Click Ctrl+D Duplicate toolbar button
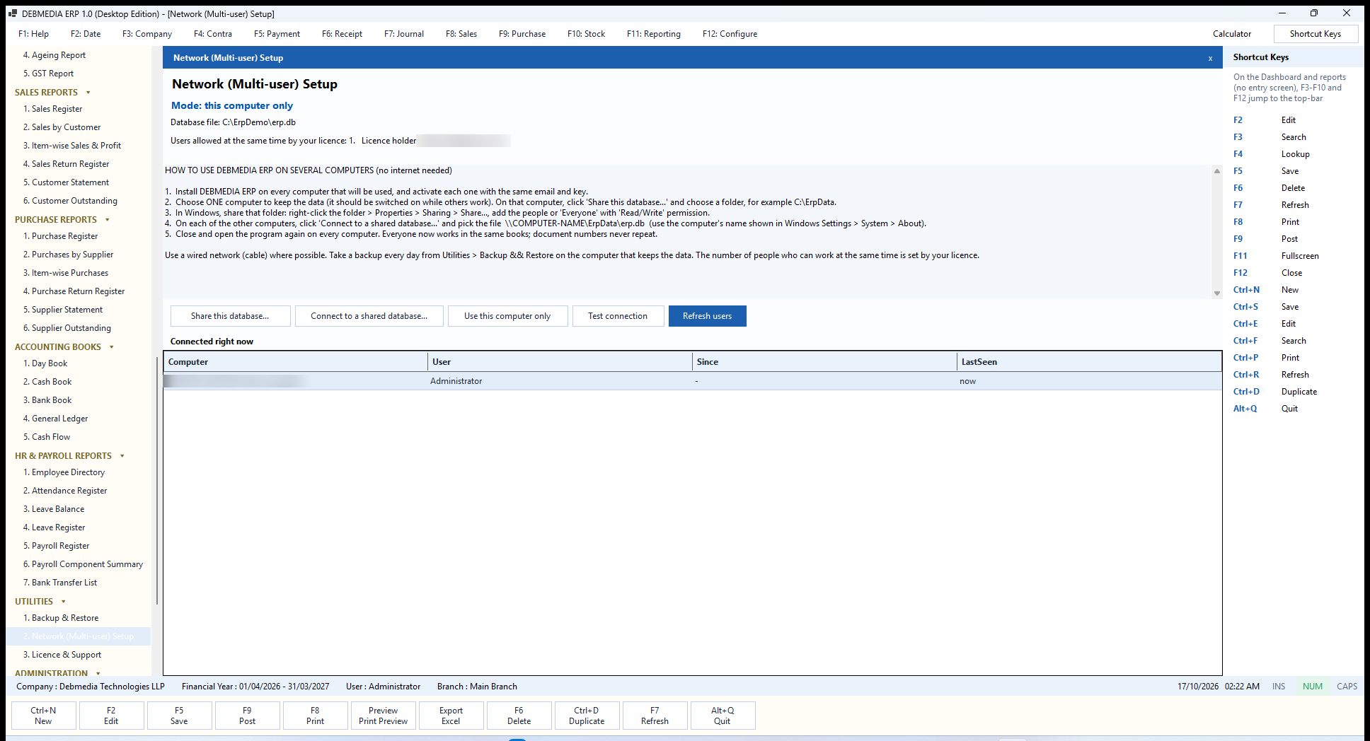1370x741 pixels. point(587,716)
